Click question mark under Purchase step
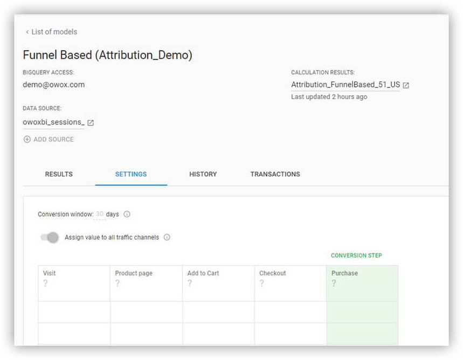Viewport: 463px width, 360px height. (x=334, y=283)
